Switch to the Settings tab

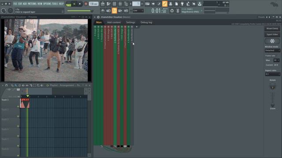(x=130, y=22)
